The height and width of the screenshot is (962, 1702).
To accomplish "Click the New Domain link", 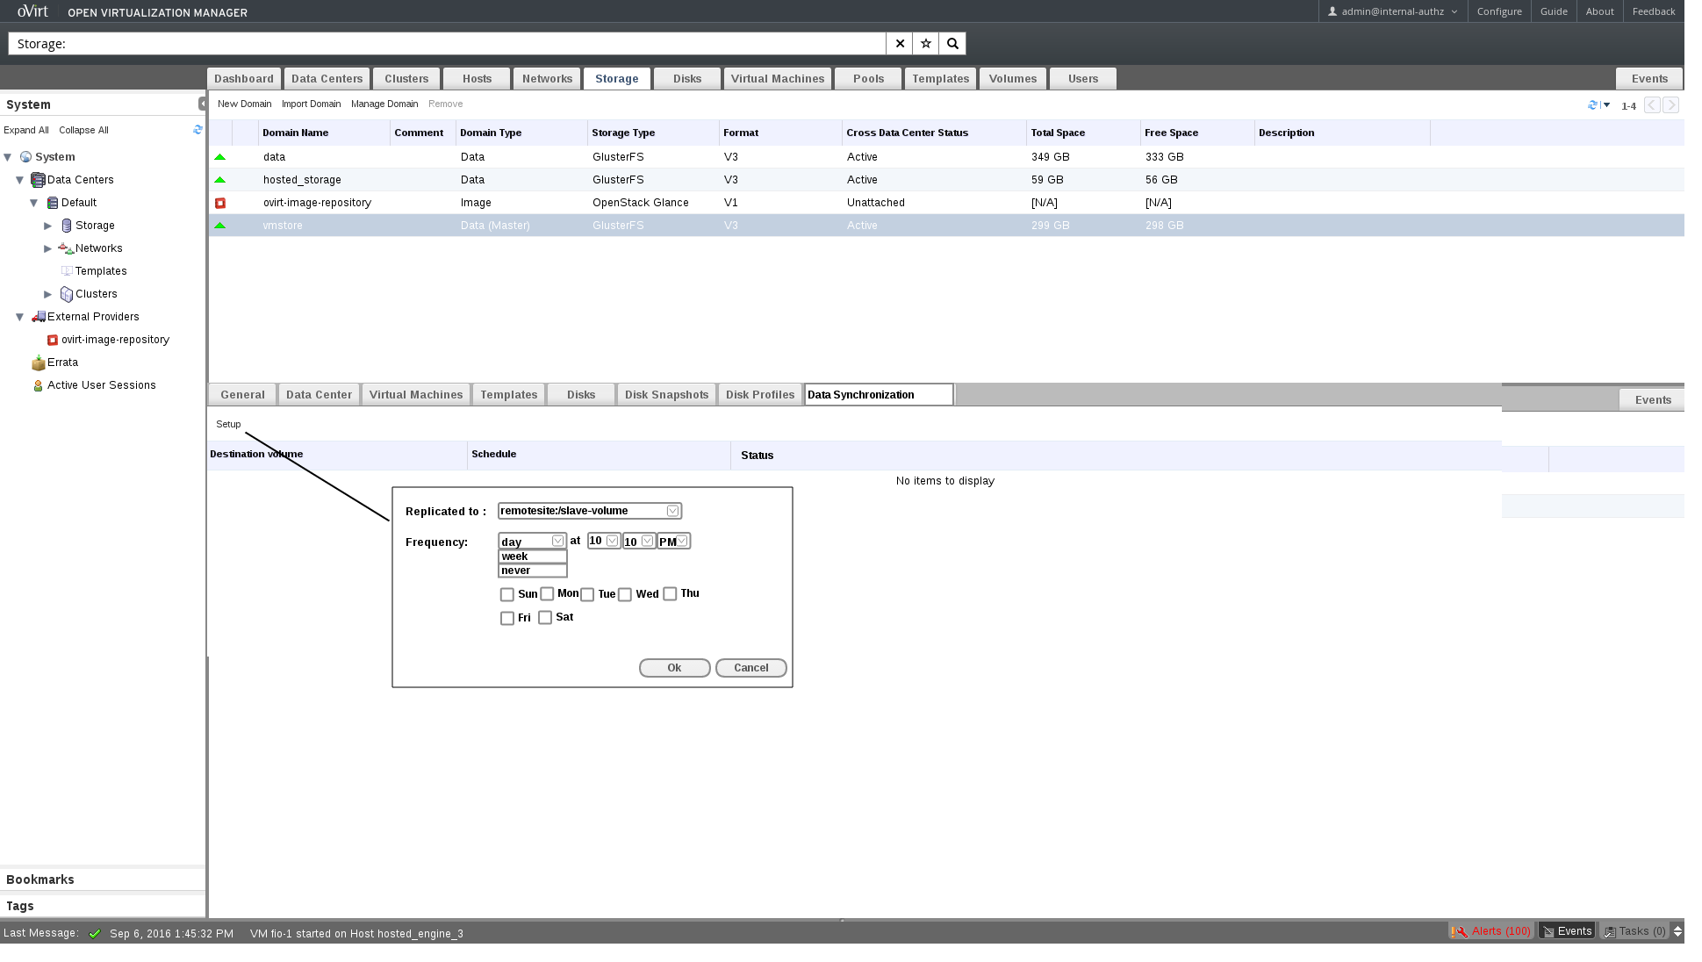I will 244,104.
